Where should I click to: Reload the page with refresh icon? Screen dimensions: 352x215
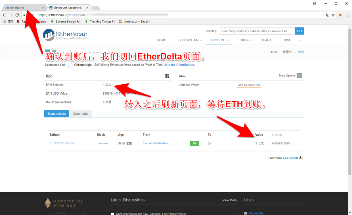17,15
